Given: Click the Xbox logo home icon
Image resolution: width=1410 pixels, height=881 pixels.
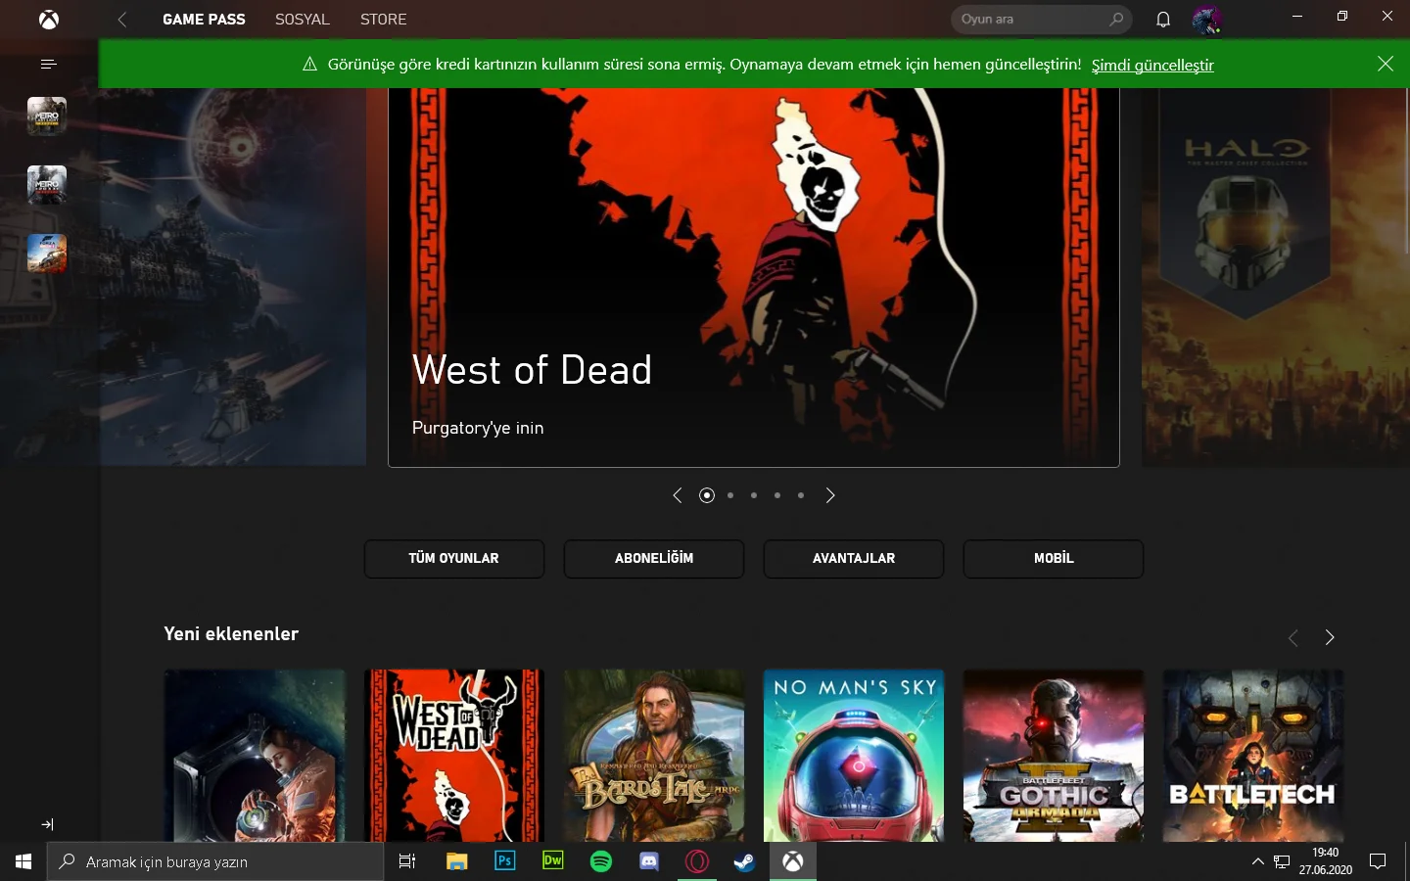Looking at the screenshot, I should coord(49,20).
